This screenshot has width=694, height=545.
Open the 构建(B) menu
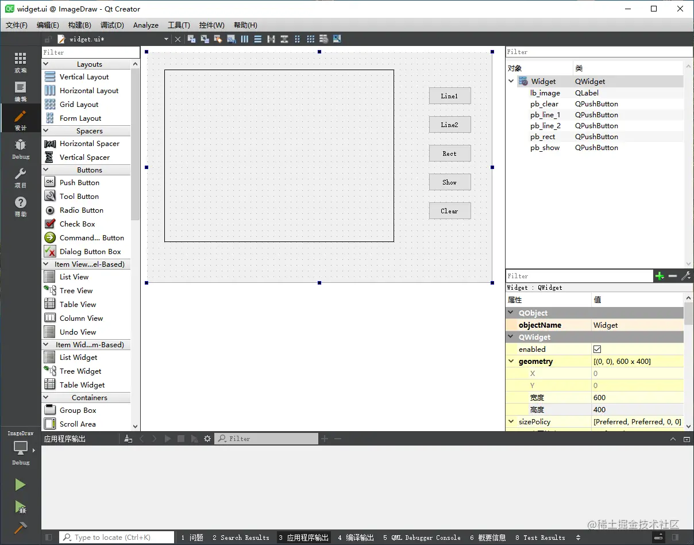[79, 25]
